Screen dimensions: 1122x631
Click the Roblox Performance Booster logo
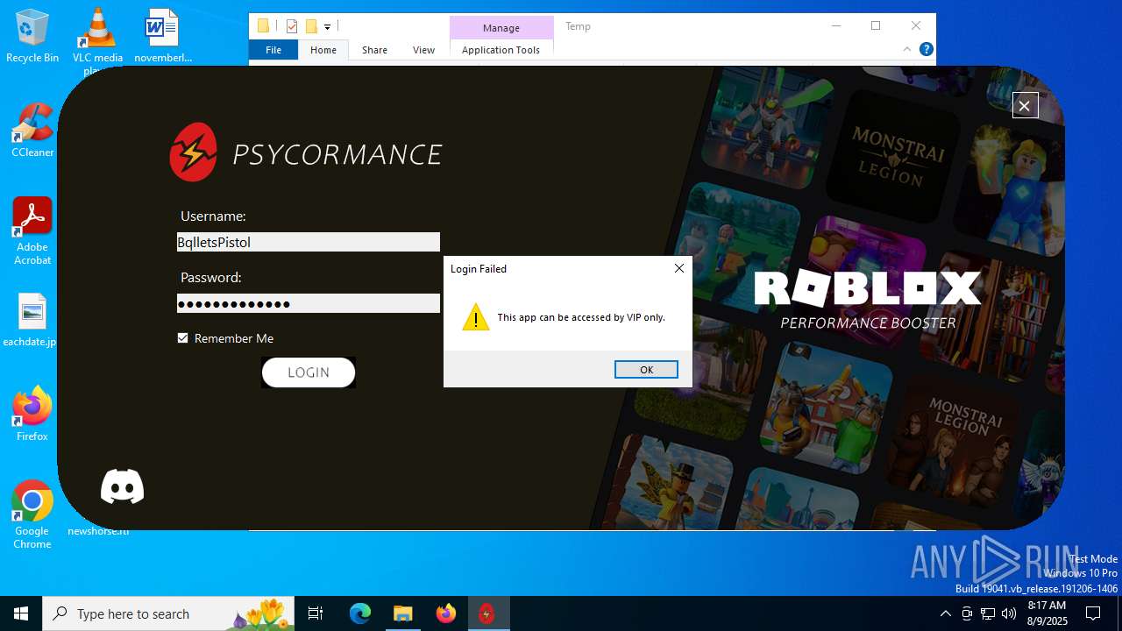pyautogui.click(x=868, y=299)
